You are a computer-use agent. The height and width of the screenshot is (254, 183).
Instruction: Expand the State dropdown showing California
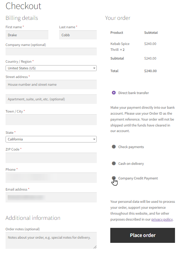pos(51,139)
